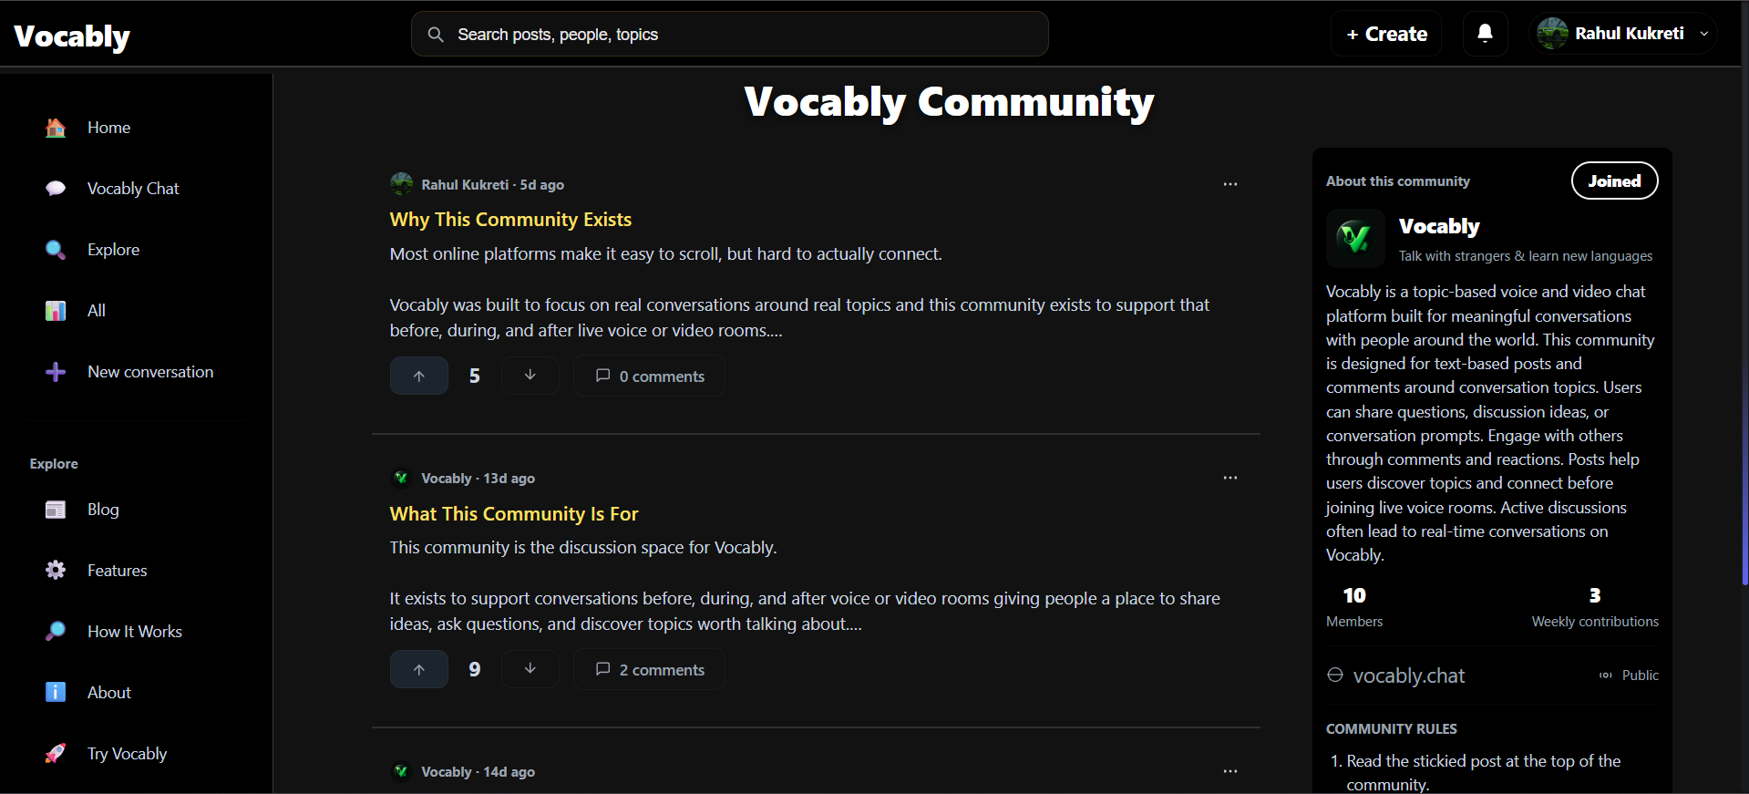Open options menu for 'Why This Community Exists'
The image size is (1749, 794).
[x=1229, y=184]
